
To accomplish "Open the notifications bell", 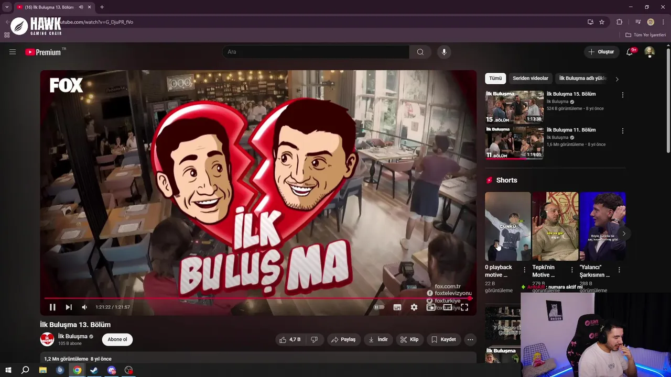I will (x=630, y=52).
